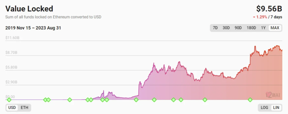Switch chart range to 30D
This screenshot has height=114, width=288.
(226, 28)
